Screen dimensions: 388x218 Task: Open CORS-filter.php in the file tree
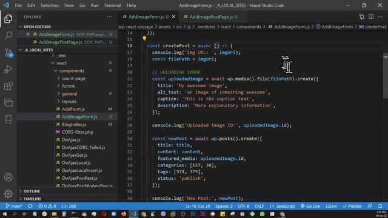[x=78, y=132]
